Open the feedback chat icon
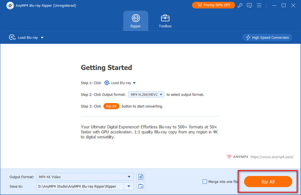 (x=249, y=6)
